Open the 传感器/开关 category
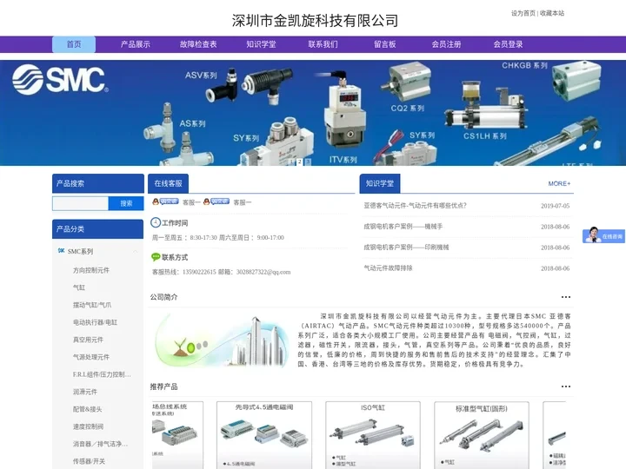 89,461
